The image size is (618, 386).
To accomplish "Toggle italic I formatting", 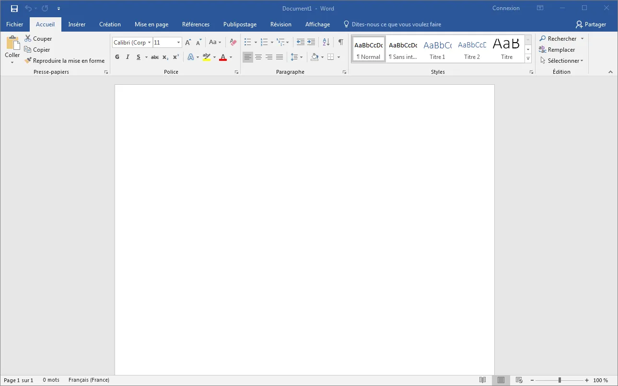I will tap(128, 57).
